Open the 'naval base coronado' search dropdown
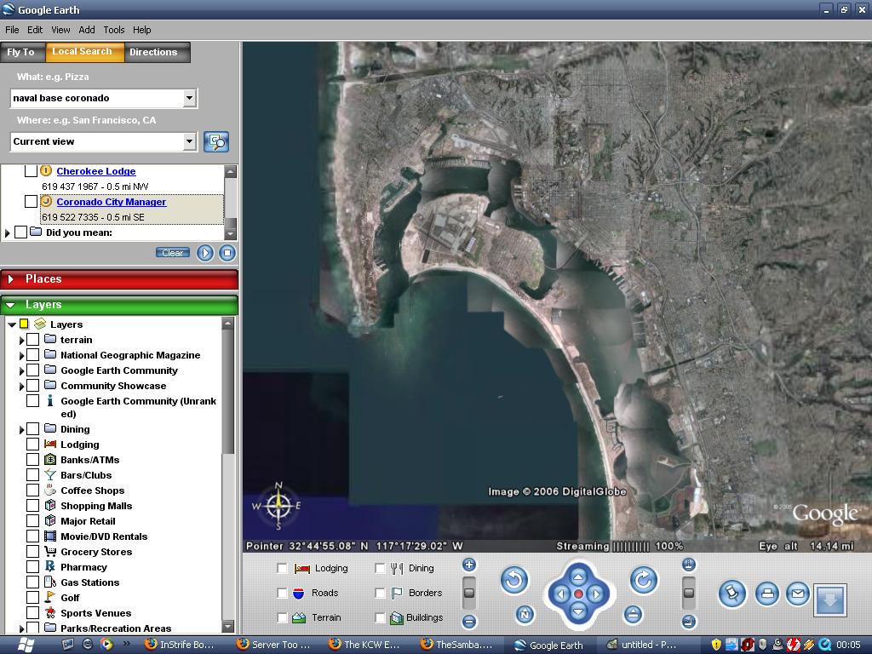Screen dimensions: 872x654 (x=189, y=98)
